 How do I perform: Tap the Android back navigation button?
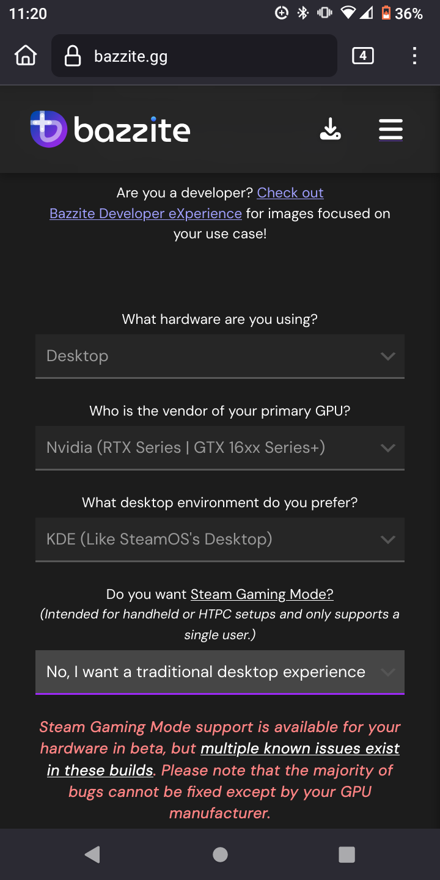pos(93,854)
